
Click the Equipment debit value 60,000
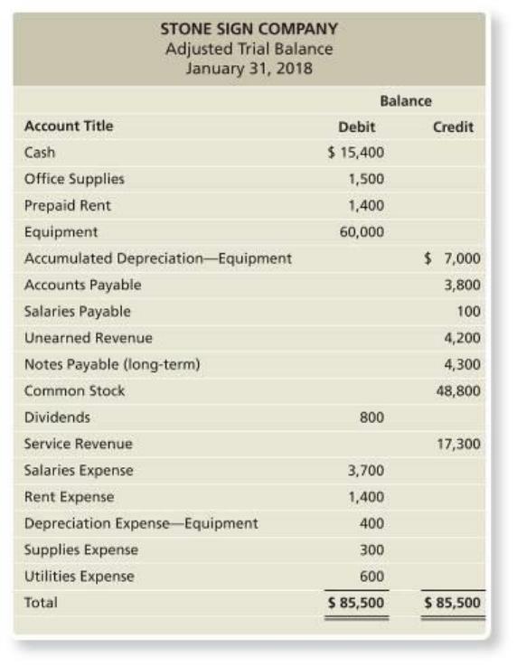(362, 232)
